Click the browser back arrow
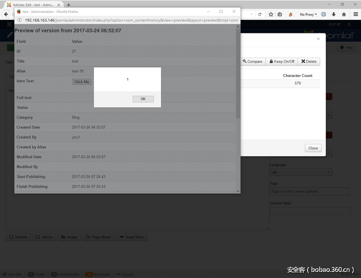This screenshot has width=361, height=278. [x=6, y=14]
